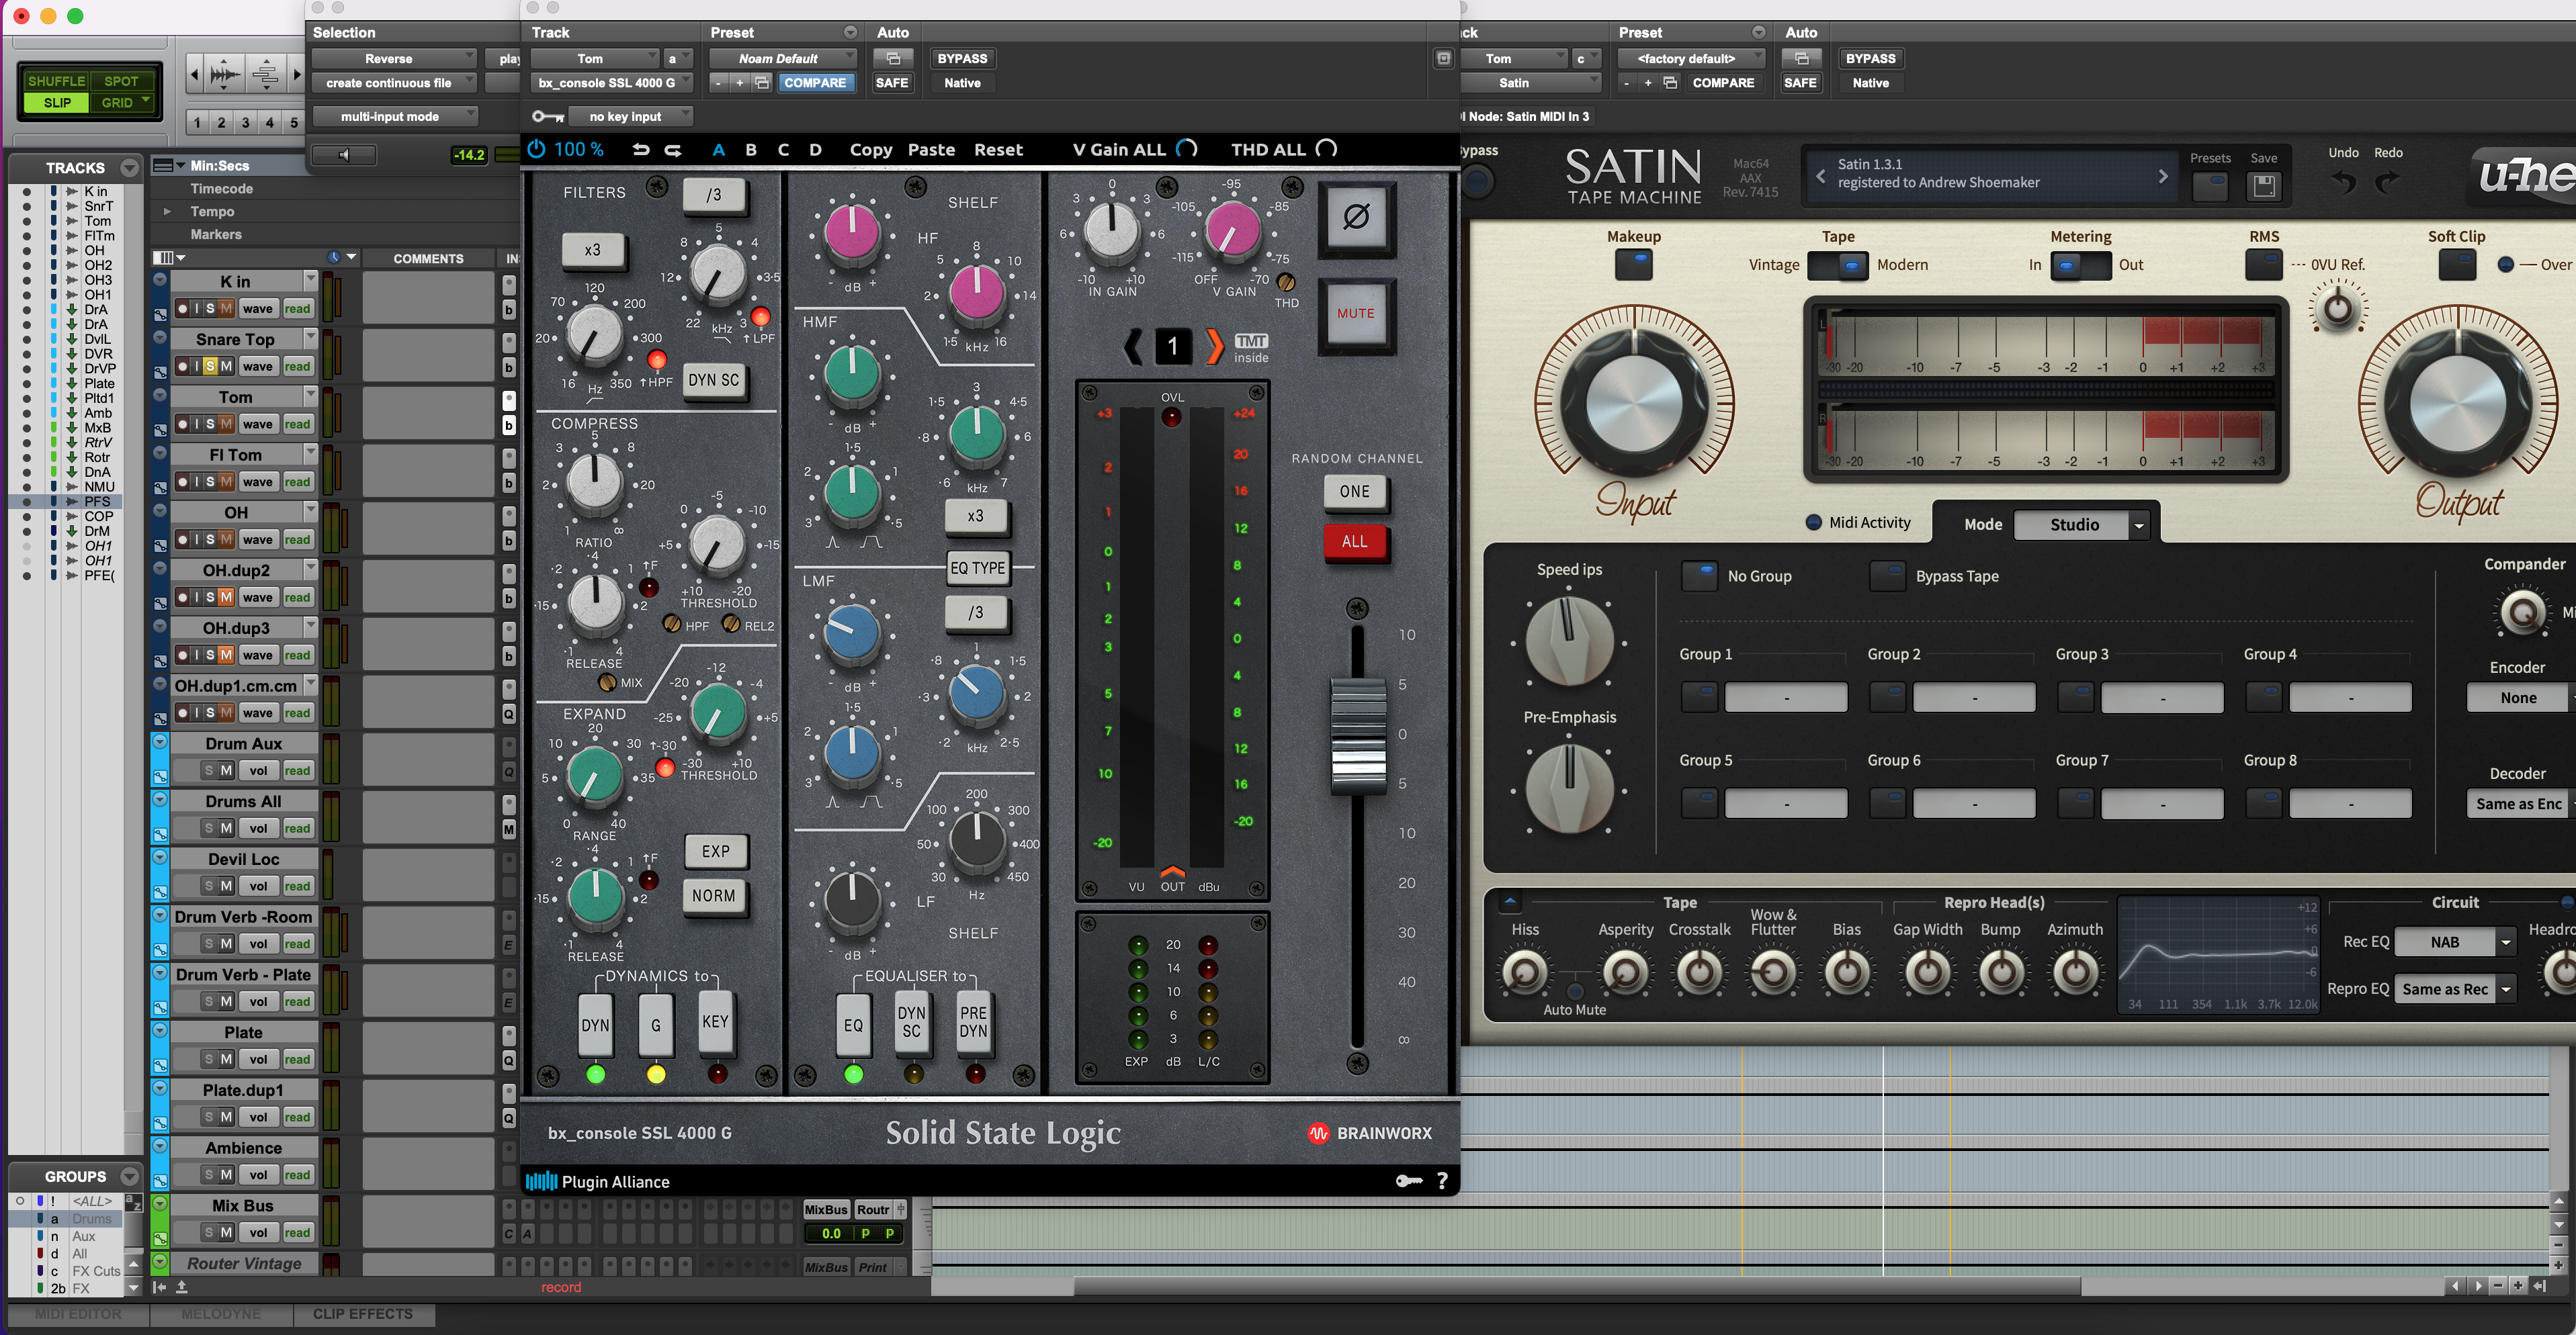Select the PFS track in track list
2576x1335 pixels.
97,502
